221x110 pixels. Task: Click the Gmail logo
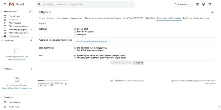[16, 4]
